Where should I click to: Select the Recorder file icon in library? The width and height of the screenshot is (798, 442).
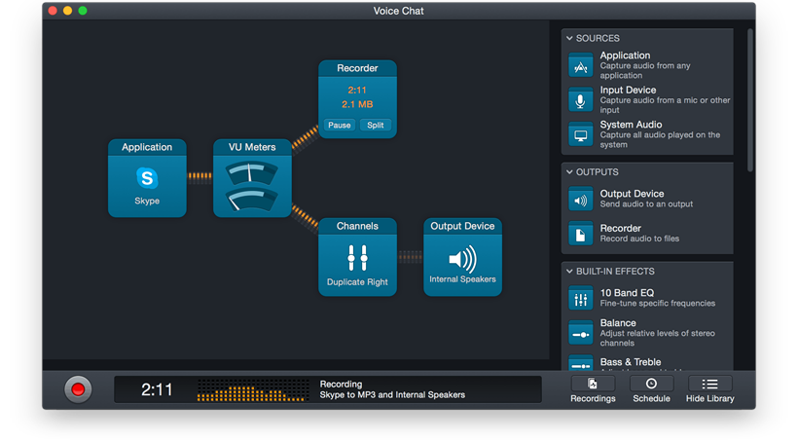[580, 235]
